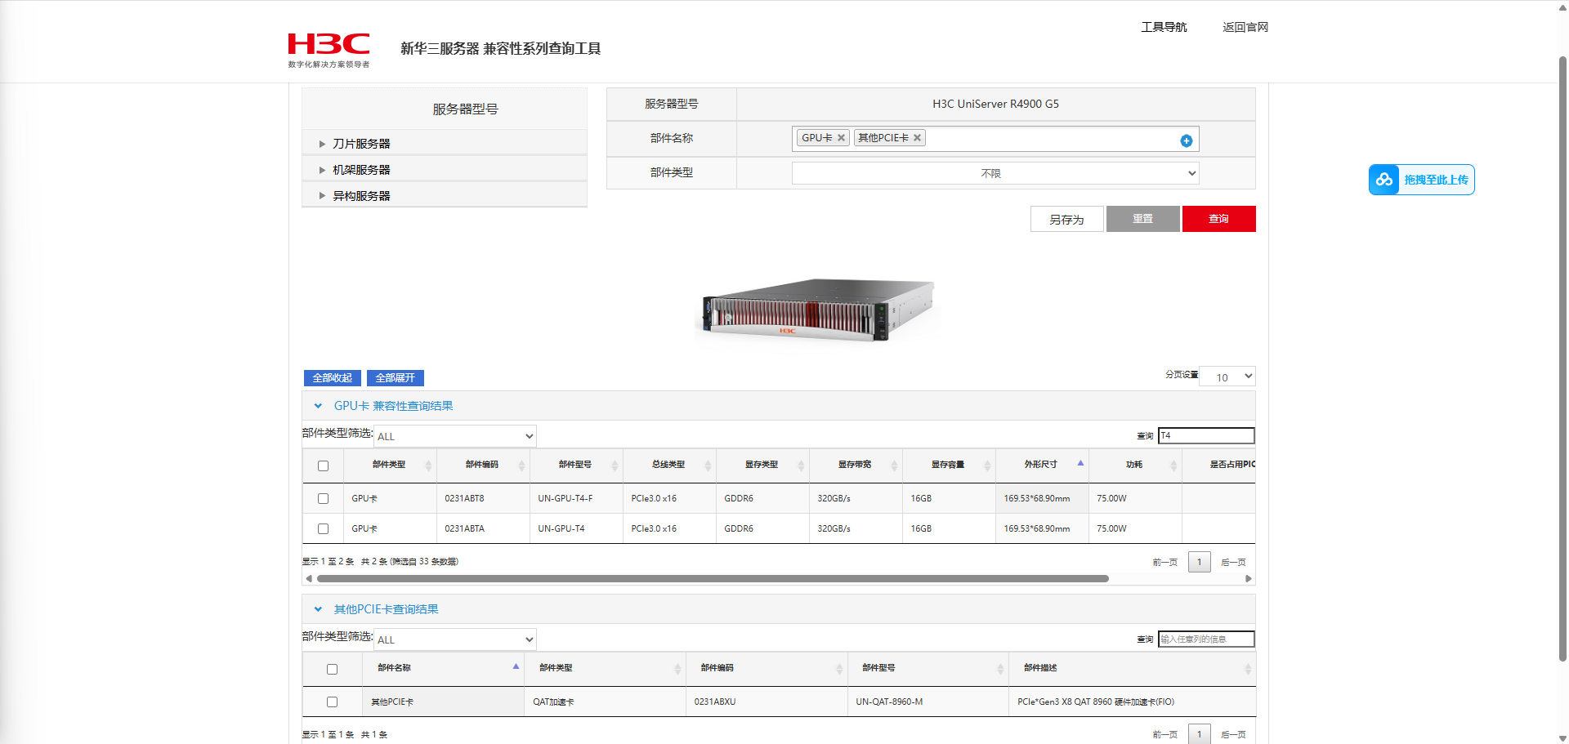1569x744 pixels.
Task: Sort GPU卡 table by 部件编码 column arrows
Action: point(521,466)
